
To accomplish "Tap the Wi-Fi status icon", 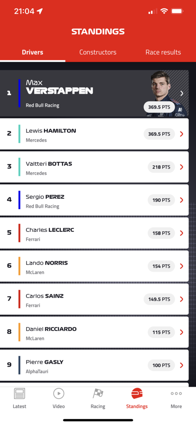I will coord(163,11).
